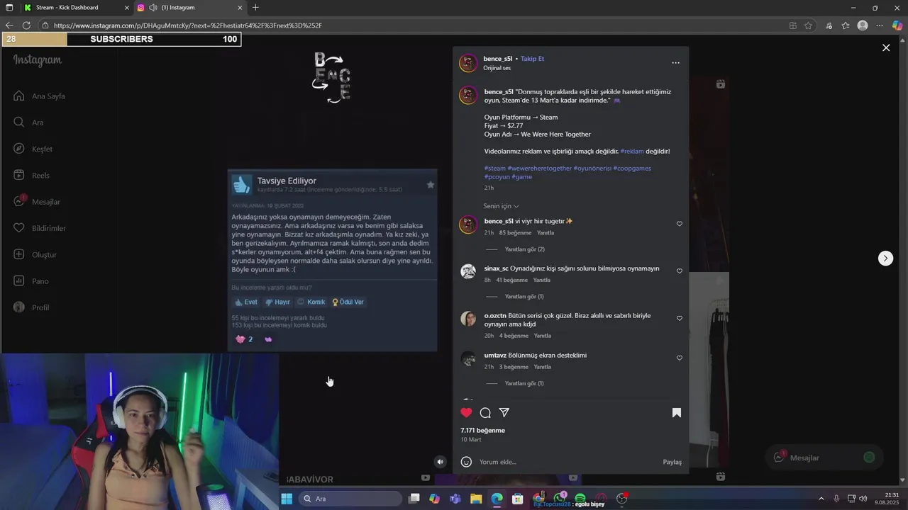Close the post overlay with the X
The height and width of the screenshot is (510, 908).
886,47
